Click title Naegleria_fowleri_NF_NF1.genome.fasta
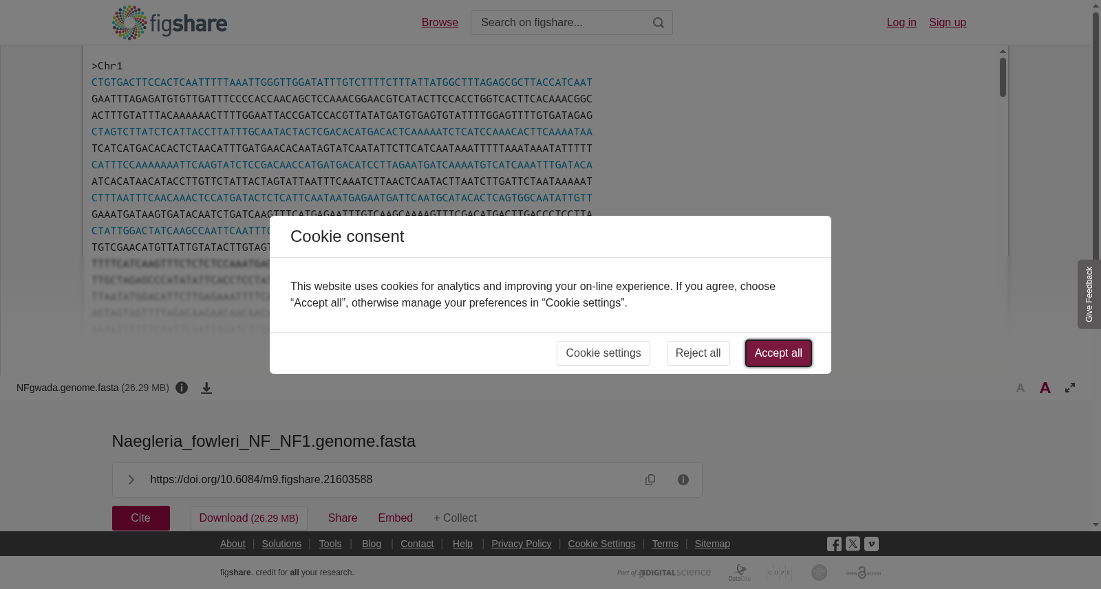The image size is (1101, 589). coord(264,441)
